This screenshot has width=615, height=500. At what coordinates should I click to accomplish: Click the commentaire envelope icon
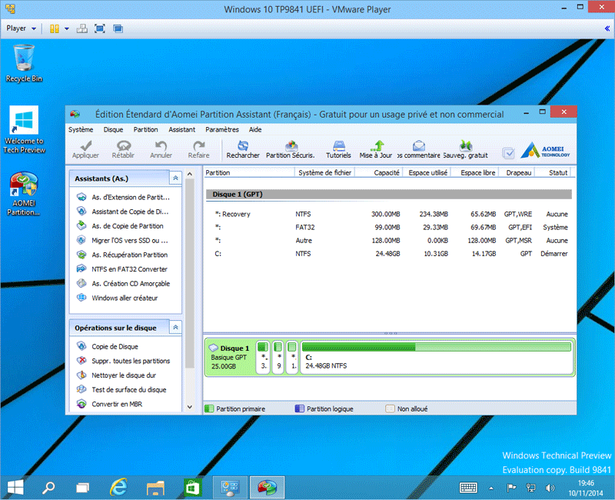click(418, 146)
